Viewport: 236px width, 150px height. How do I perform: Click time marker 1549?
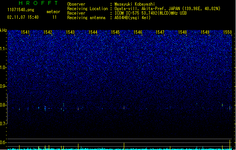tap(205, 32)
